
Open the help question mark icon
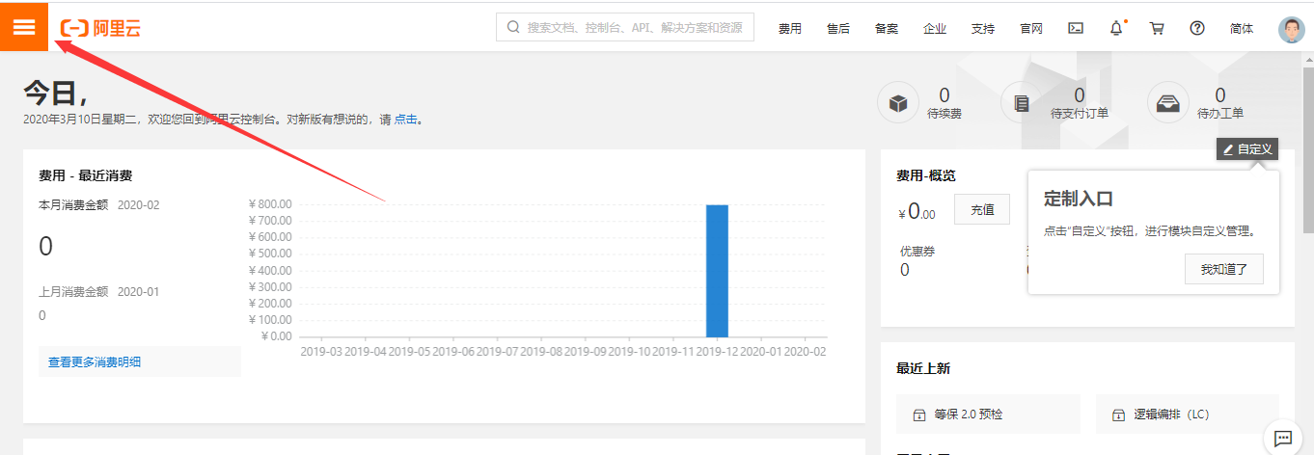pyautogui.click(x=1197, y=28)
